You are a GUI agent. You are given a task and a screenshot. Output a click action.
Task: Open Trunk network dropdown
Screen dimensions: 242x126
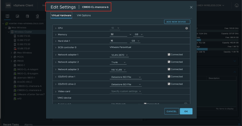point(118,62)
